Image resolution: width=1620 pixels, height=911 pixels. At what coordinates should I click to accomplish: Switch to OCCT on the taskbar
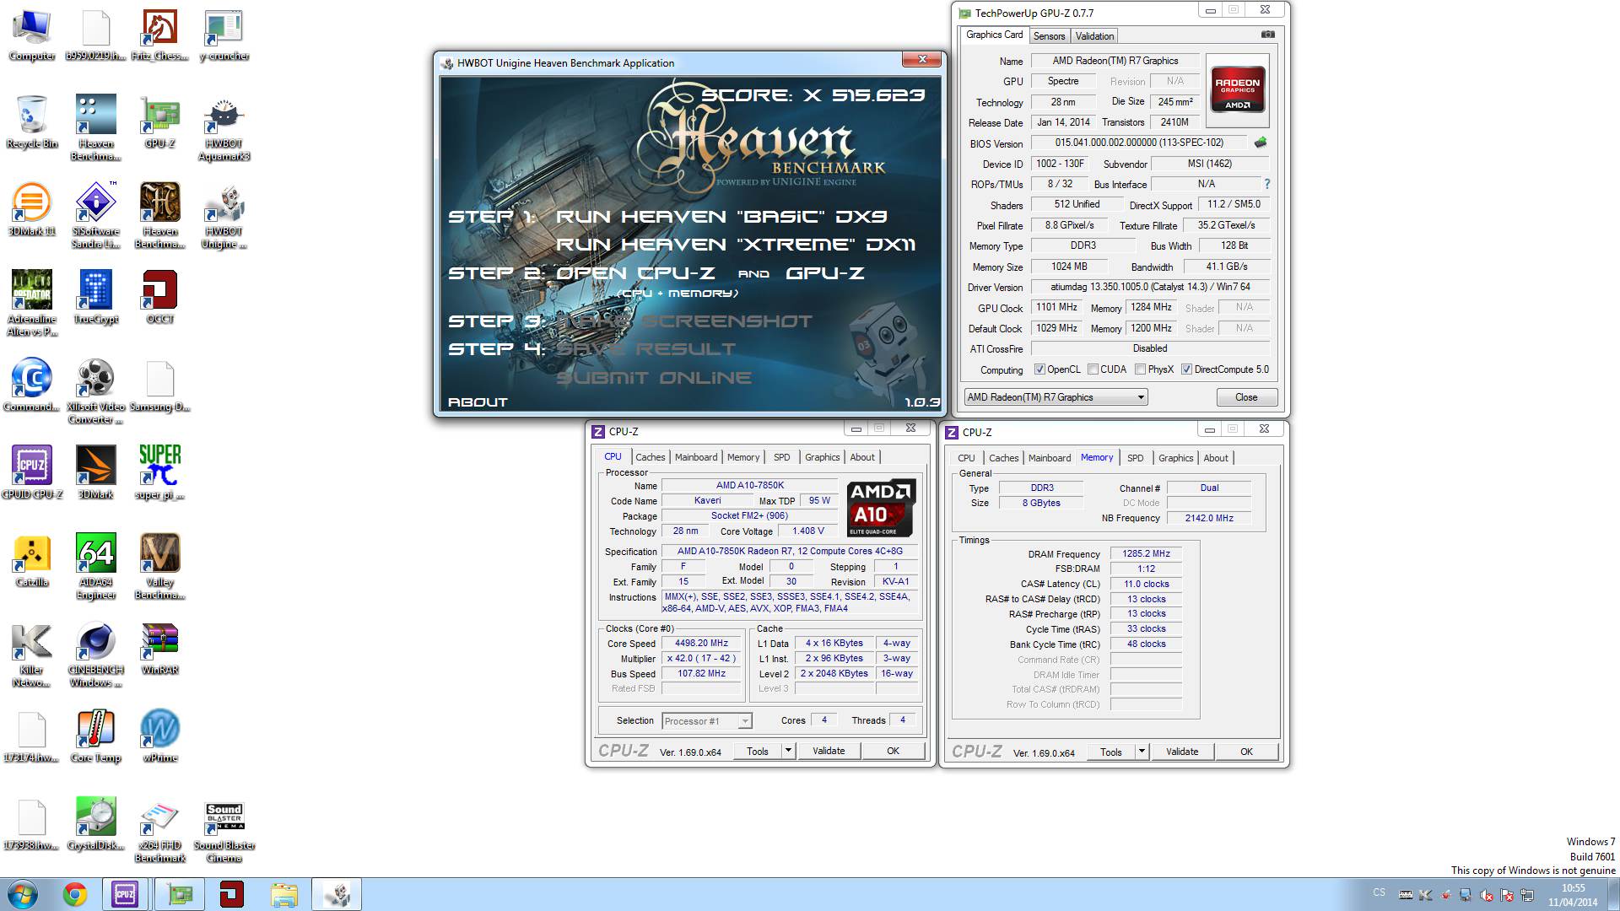[x=231, y=894]
